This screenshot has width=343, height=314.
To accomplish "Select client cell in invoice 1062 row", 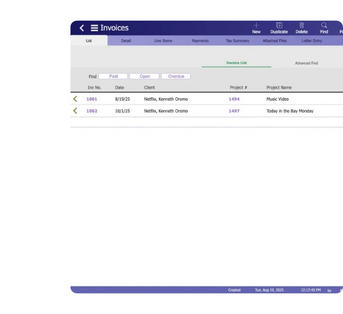I will (x=166, y=111).
